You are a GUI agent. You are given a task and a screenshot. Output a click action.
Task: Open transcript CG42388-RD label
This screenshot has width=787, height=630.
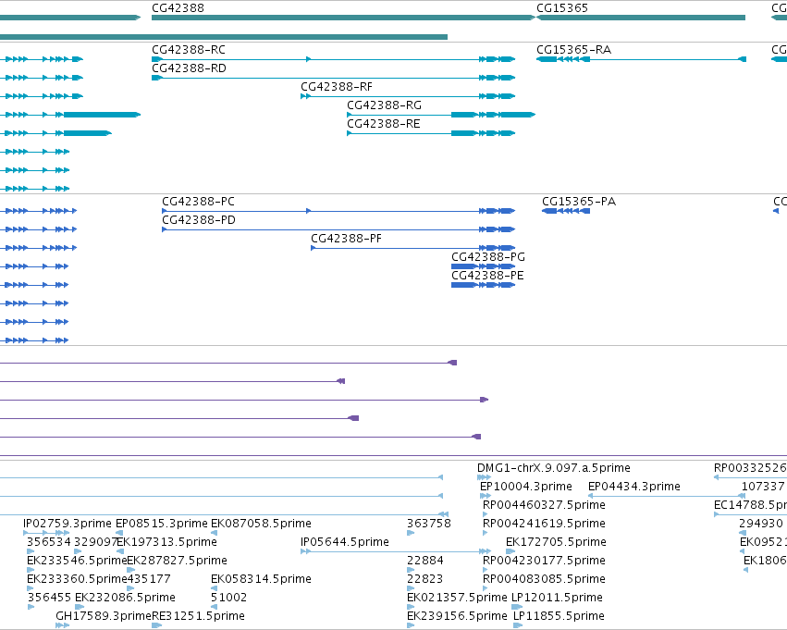tap(189, 68)
